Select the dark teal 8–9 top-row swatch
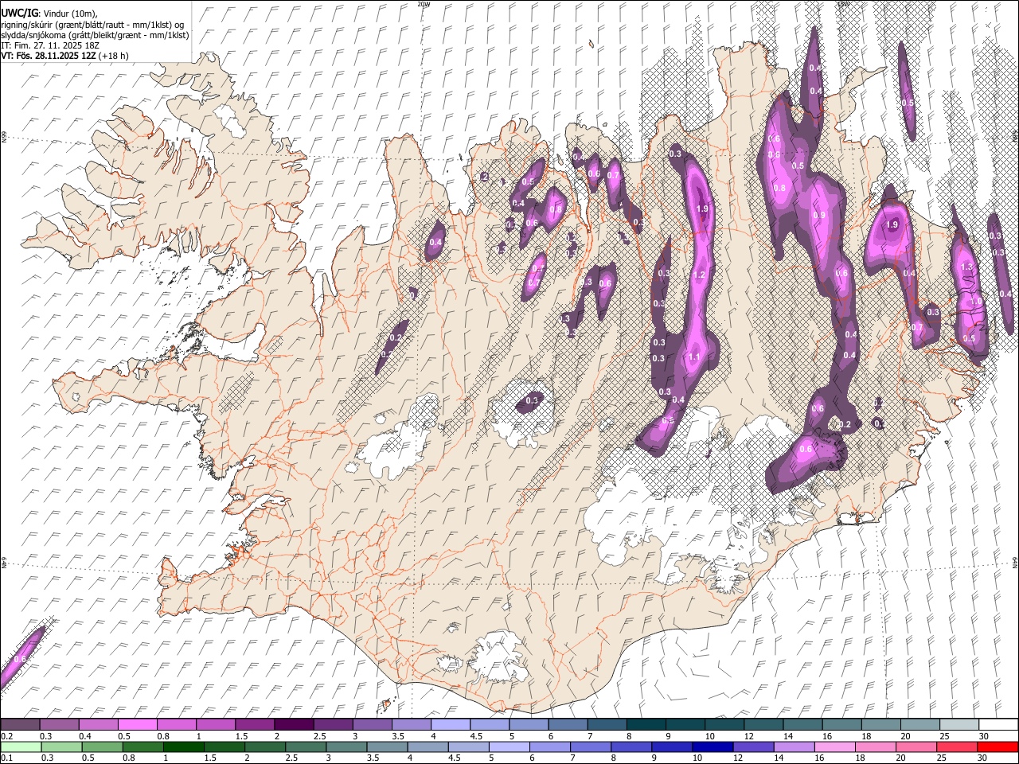Screen dimensions: 1019x764 [x=645, y=725]
